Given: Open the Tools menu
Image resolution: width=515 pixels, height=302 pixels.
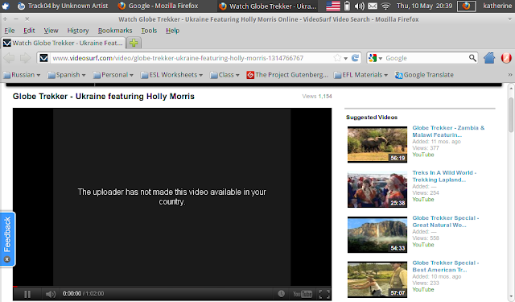Looking at the screenshot, I should pos(149,31).
